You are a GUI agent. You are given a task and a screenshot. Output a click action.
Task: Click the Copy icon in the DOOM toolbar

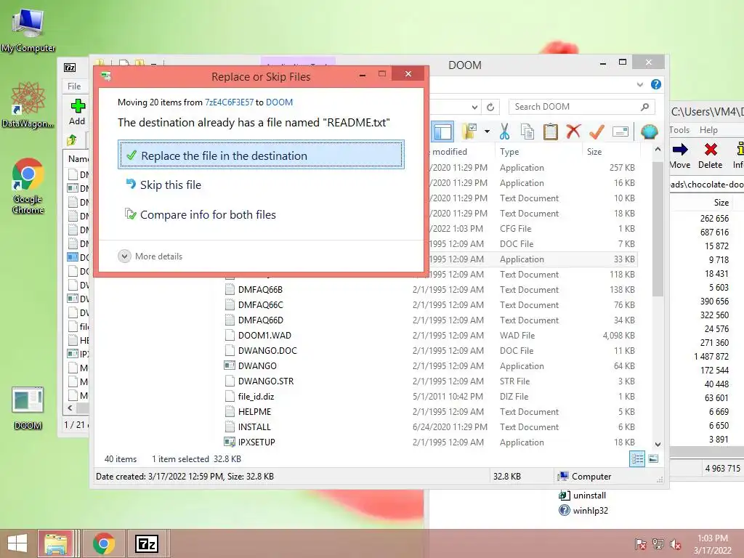(x=527, y=132)
